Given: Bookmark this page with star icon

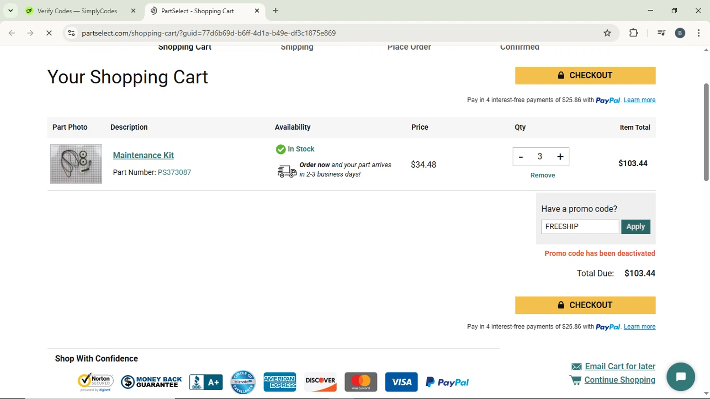Looking at the screenshot, I should [x=607, y=33].
